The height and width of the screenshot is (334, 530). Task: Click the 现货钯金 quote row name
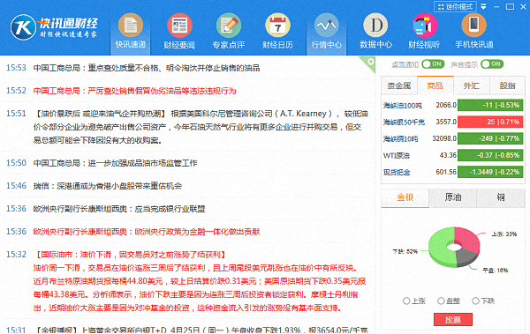(397, 173)
